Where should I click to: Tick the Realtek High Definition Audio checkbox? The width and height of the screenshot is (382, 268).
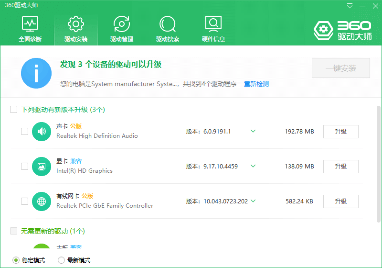pos(25,131)
